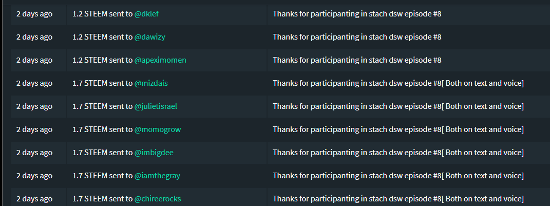
Task: Open the @dklef profile link
Action: pos(146,14)
